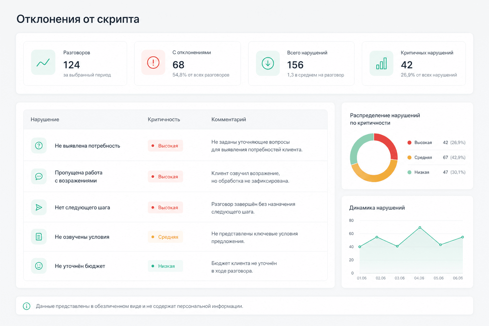
Task: Click the info icon in the bottom notice bar
Action: [x=27, y=306]
